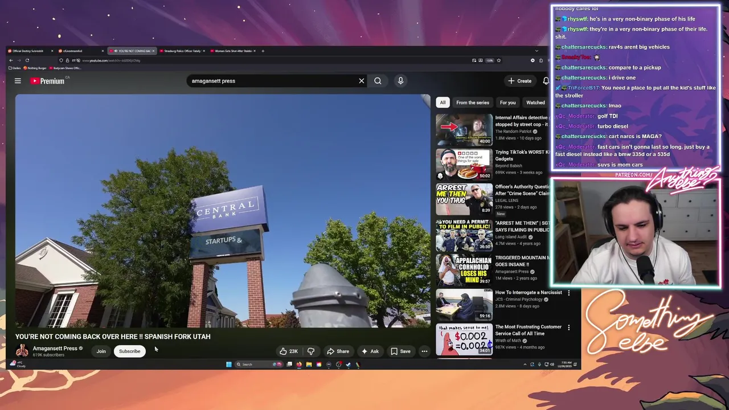The height and width of the screenshot is (410, 729).
Task: Open the Ask AI button
Action: (x=370, y=351)
